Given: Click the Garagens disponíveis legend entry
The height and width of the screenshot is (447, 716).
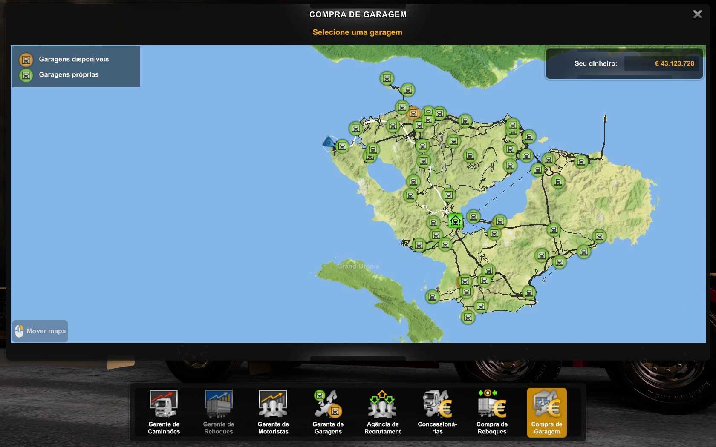Looking at the screenshot, I should pos(73,59).
